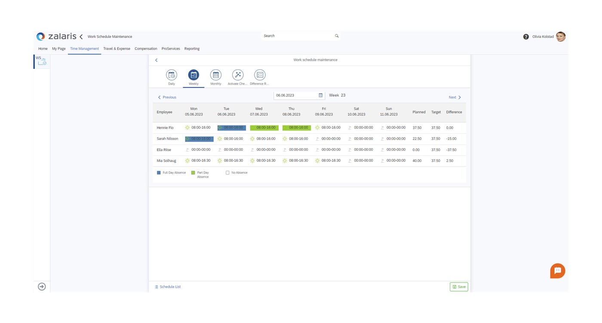Click the date input field 06.06.2023
Screen dimensions: 602x323
(295, 96)
